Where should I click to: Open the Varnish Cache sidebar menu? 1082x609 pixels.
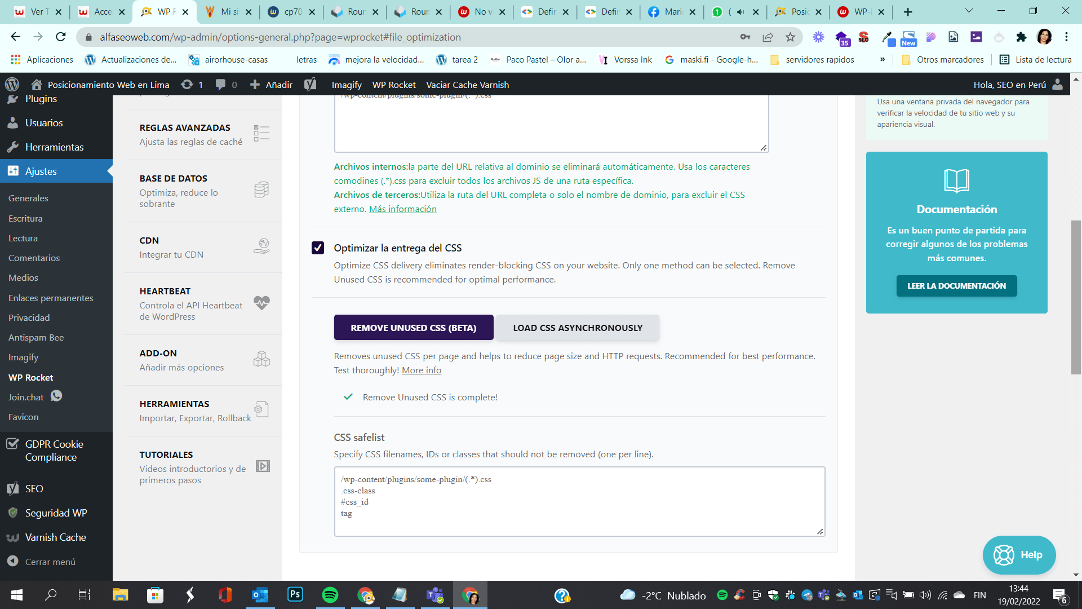(x=56, y=537)
